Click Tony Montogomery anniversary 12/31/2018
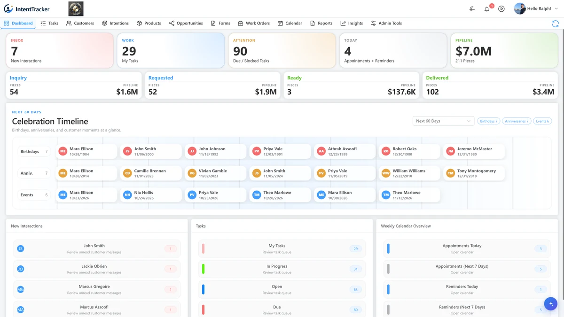This screenshot has width=564, height=317. click(x=474, y=173)
